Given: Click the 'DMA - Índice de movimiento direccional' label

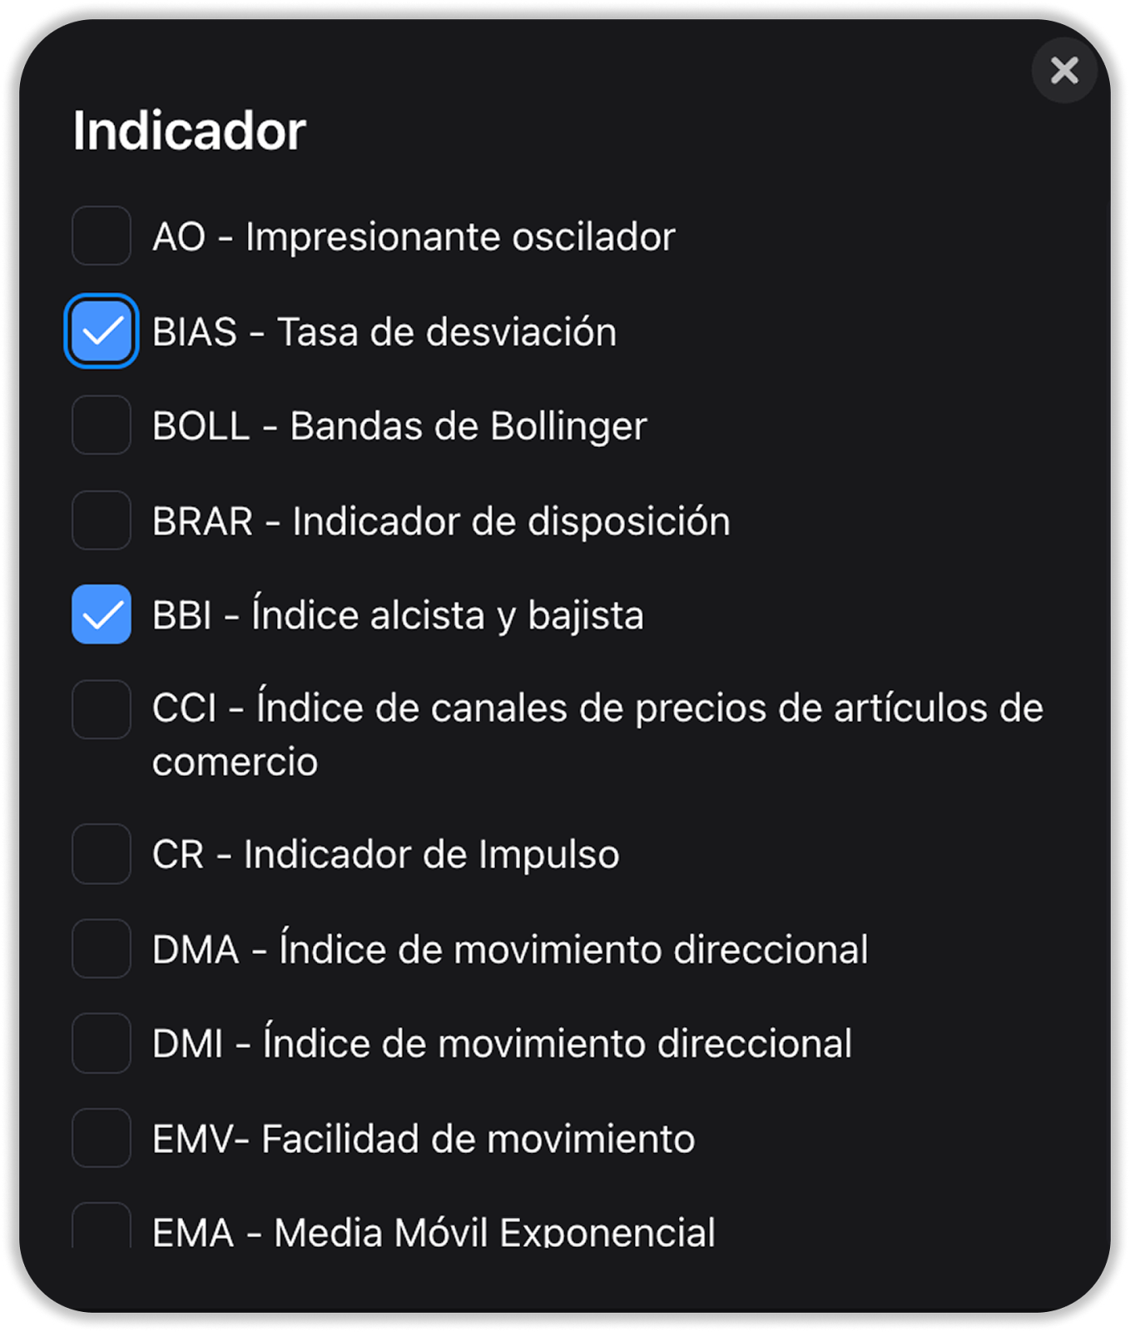Looking at the screenshot, I should [x=510, y=950].
